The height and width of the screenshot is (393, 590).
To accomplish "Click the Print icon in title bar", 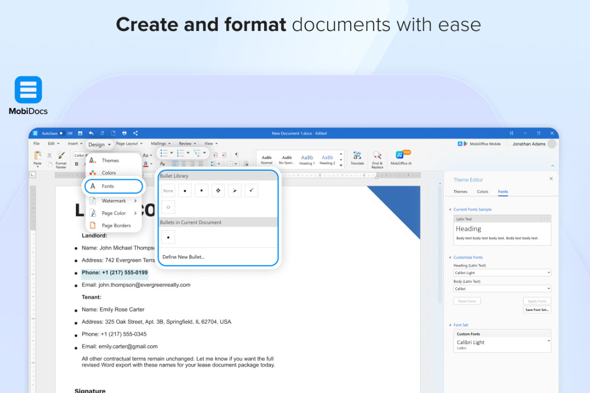I will pyautogui.click(x=124, y=134).
